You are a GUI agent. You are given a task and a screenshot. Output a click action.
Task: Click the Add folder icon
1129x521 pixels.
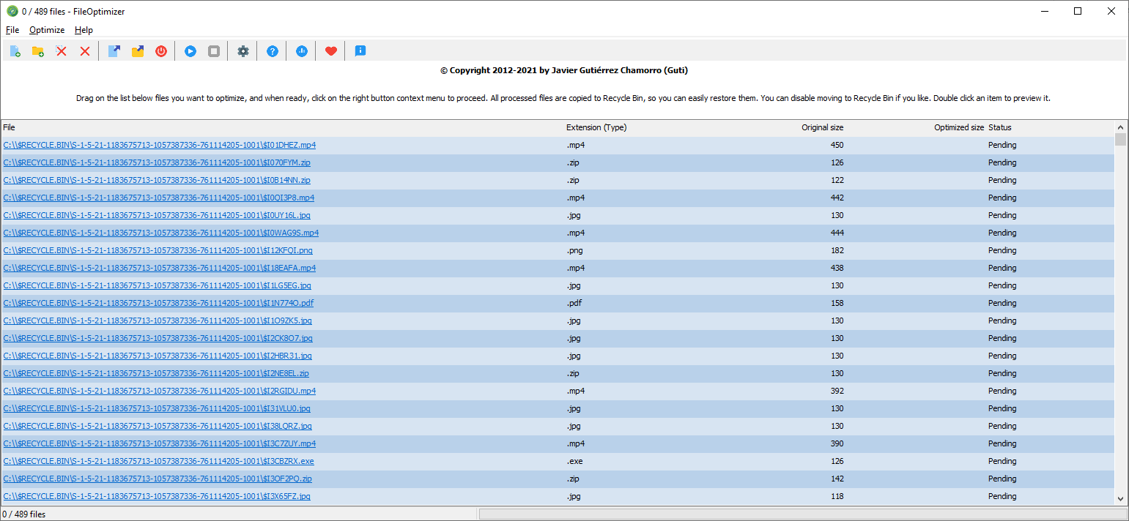38,51
